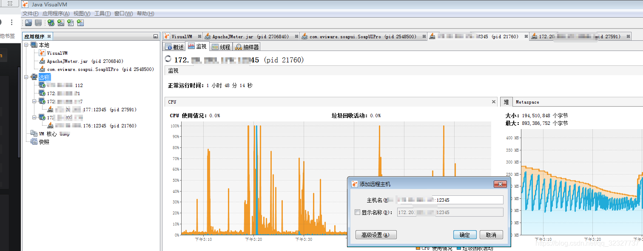Open the Help (帮助) menu
Screen dimensions: 643x251
coord(145,14)
